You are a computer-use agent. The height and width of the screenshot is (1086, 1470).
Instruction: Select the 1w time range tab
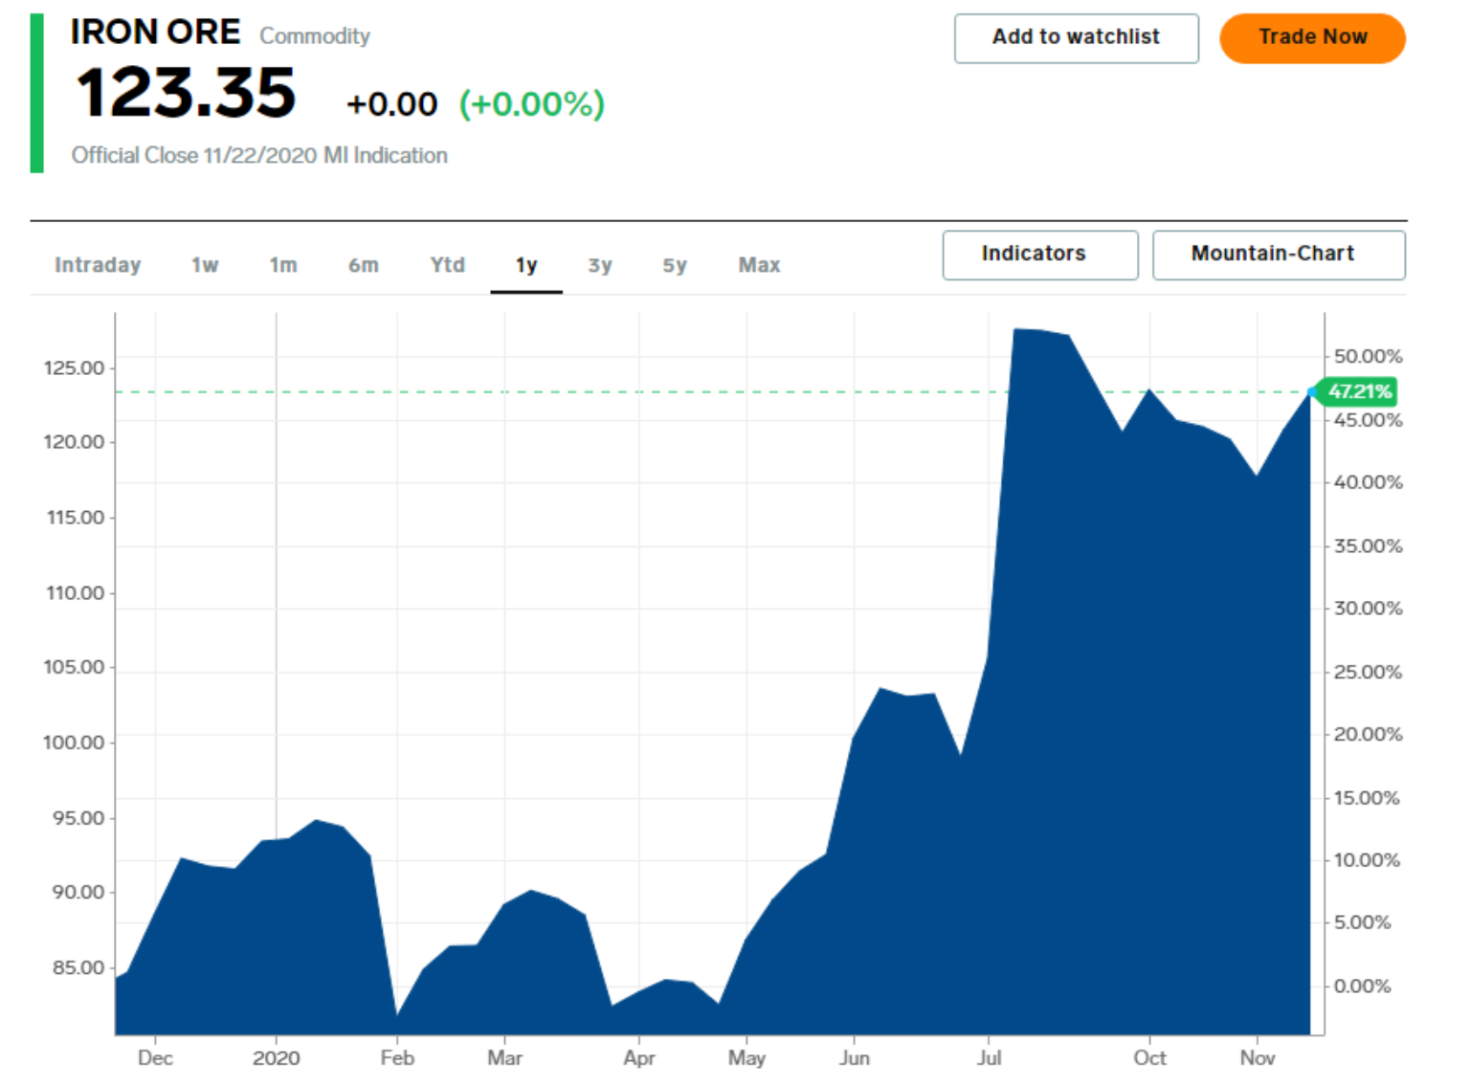point(205,265)
